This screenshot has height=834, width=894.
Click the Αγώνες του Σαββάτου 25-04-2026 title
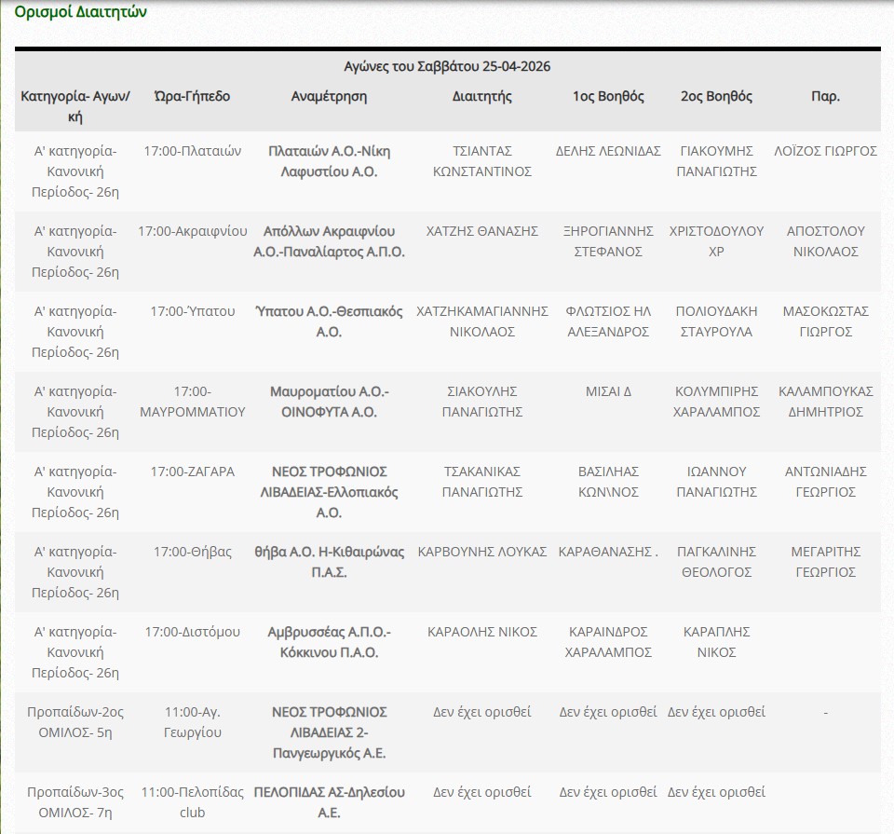(447, 66)
